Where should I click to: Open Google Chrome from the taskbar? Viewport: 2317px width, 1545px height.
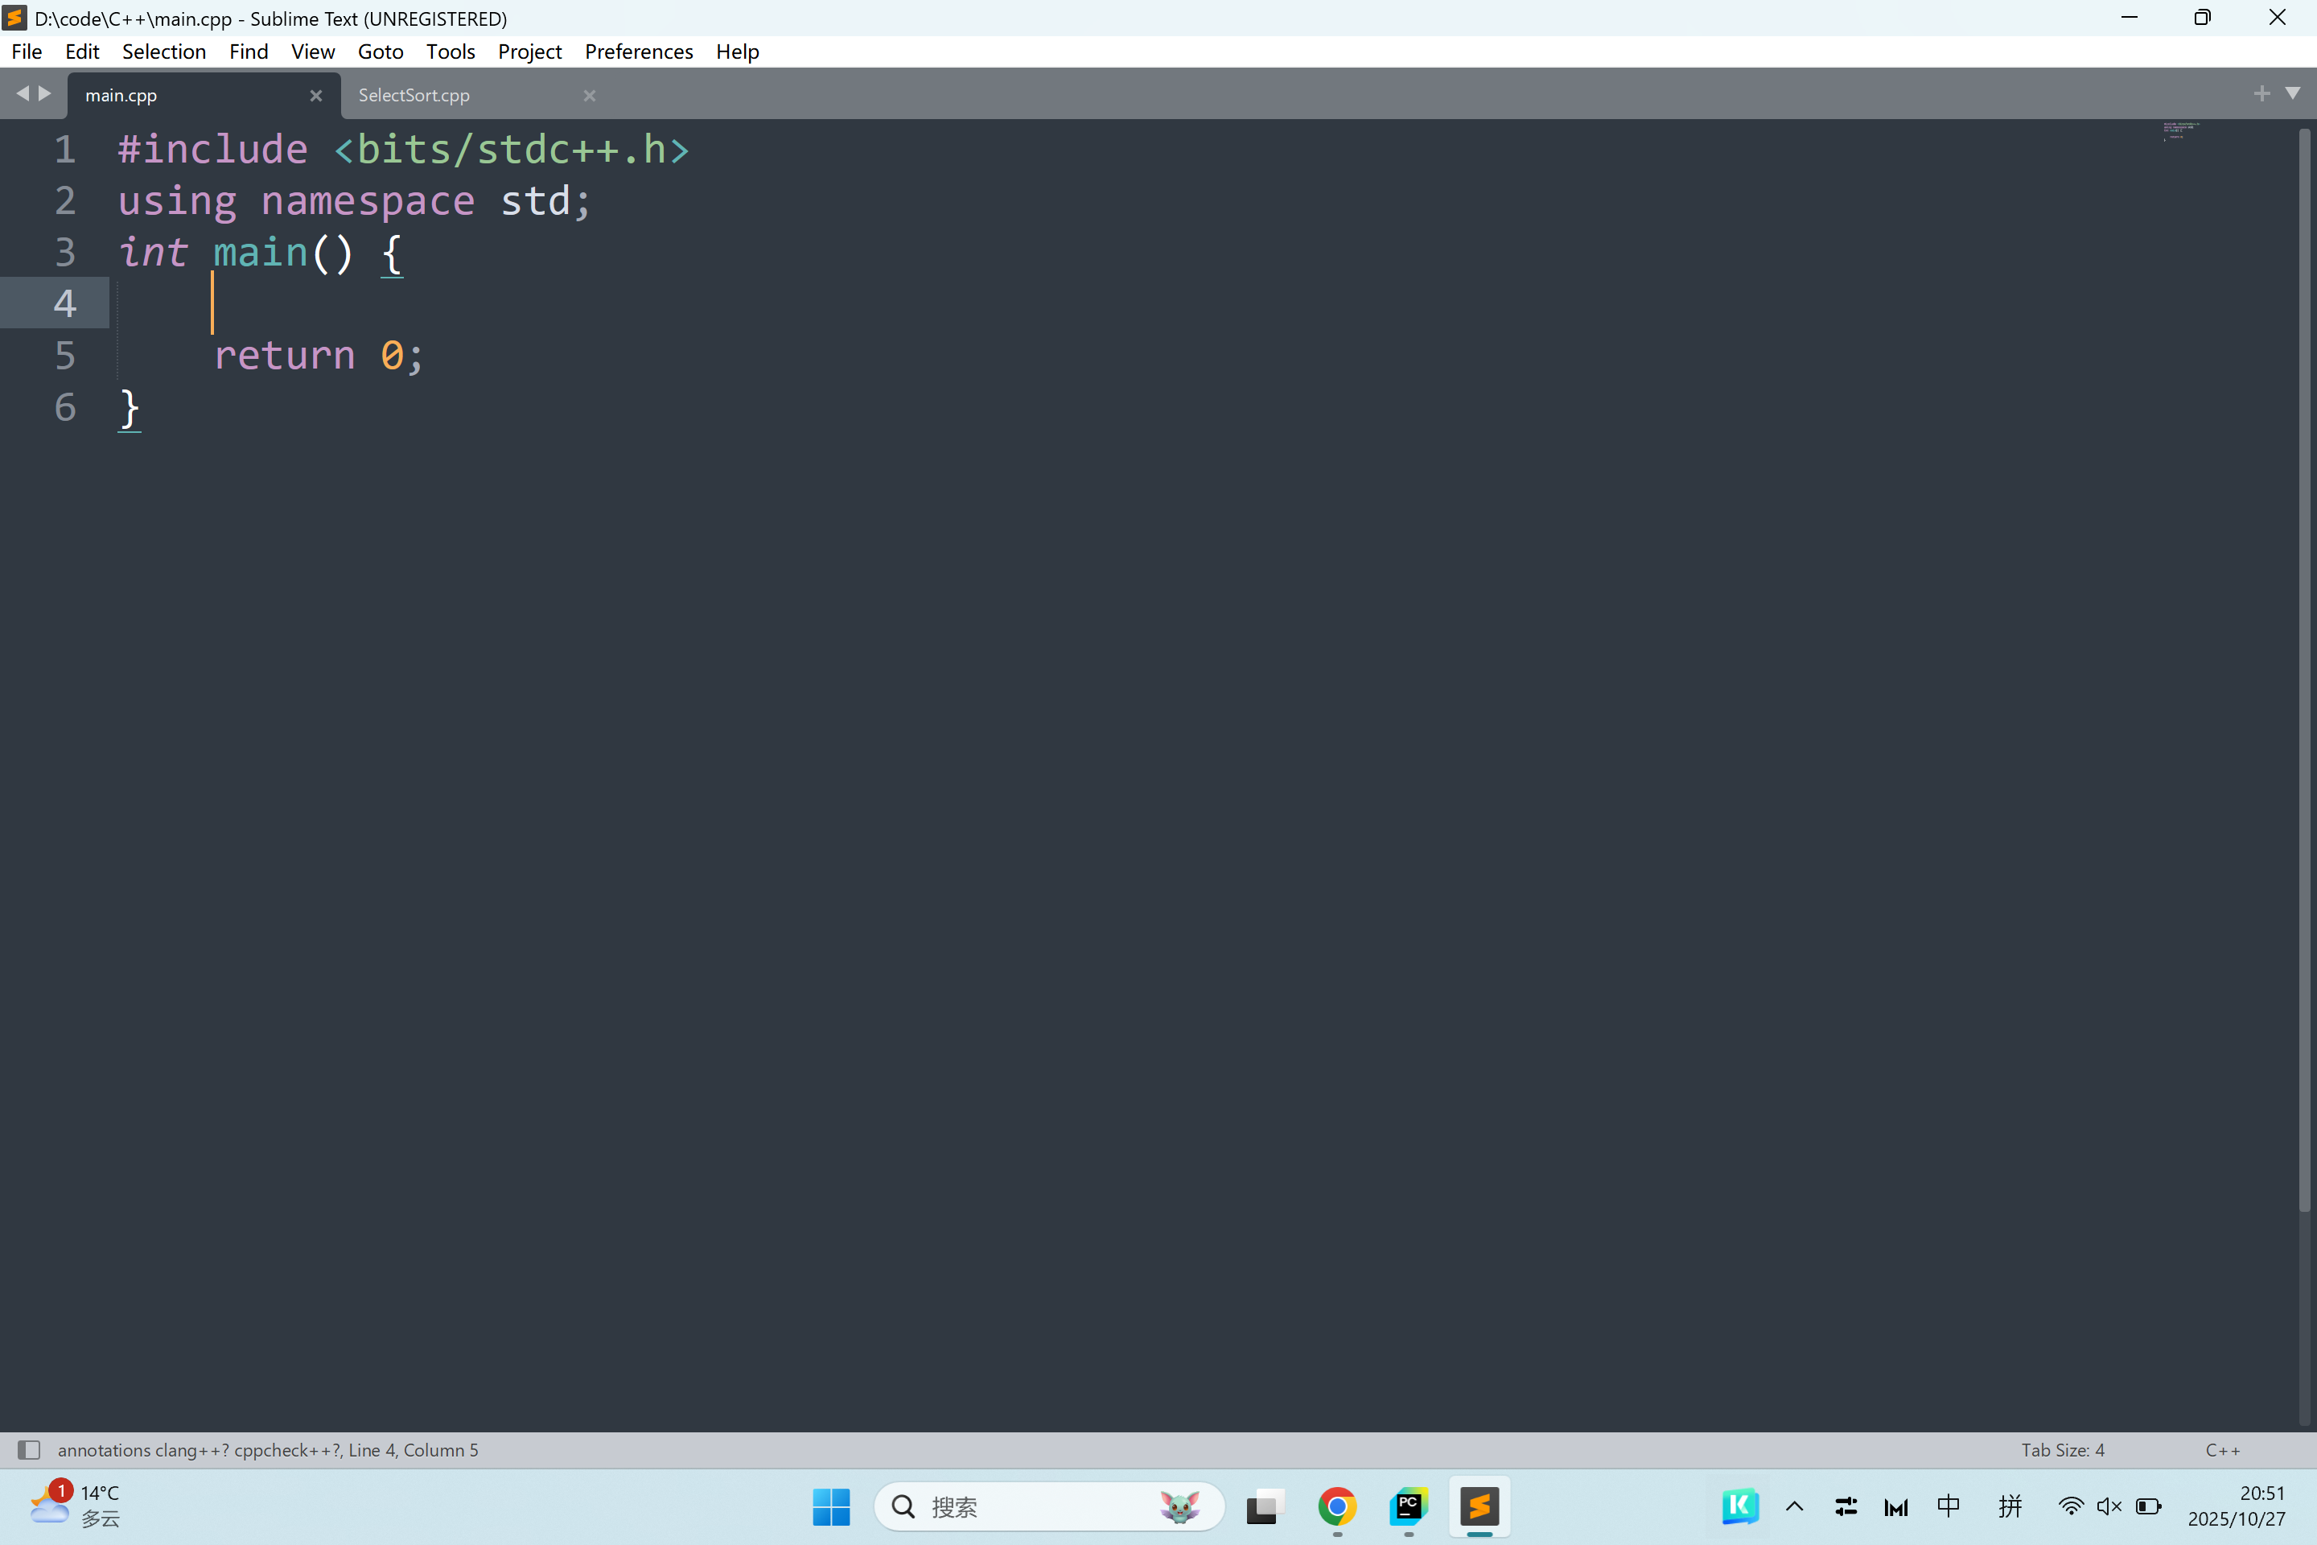(x=1337, y=1506)
